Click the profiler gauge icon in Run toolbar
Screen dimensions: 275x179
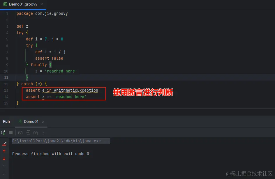point(36,133)
